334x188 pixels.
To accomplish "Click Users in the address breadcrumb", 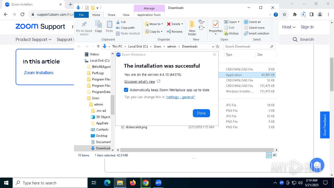I will (x=158, y=46).
